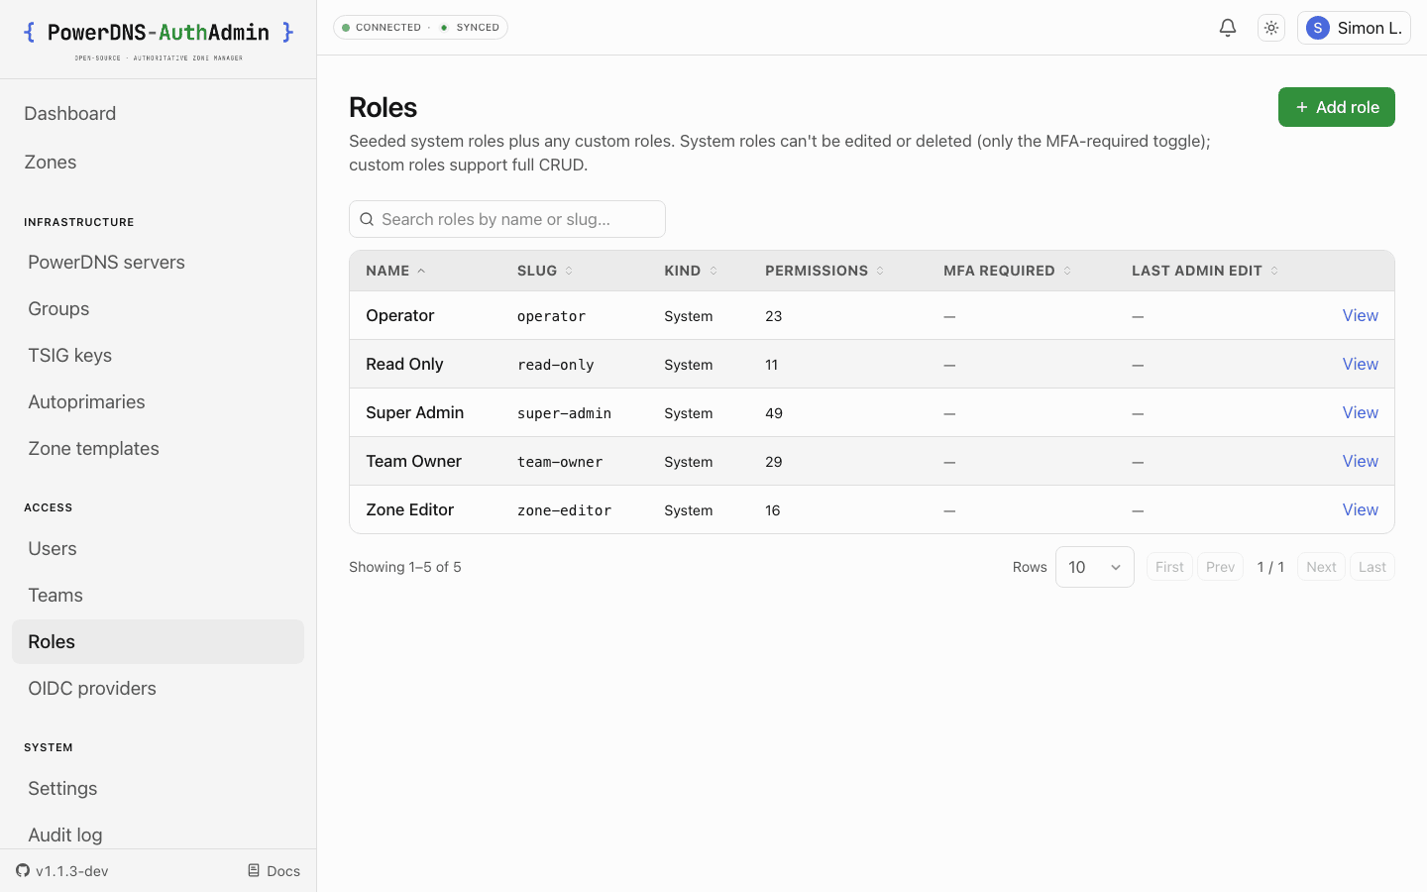
Task: Sort by the LAST ADMIN EDIT sort icon
Action: tap(1274, 271)
